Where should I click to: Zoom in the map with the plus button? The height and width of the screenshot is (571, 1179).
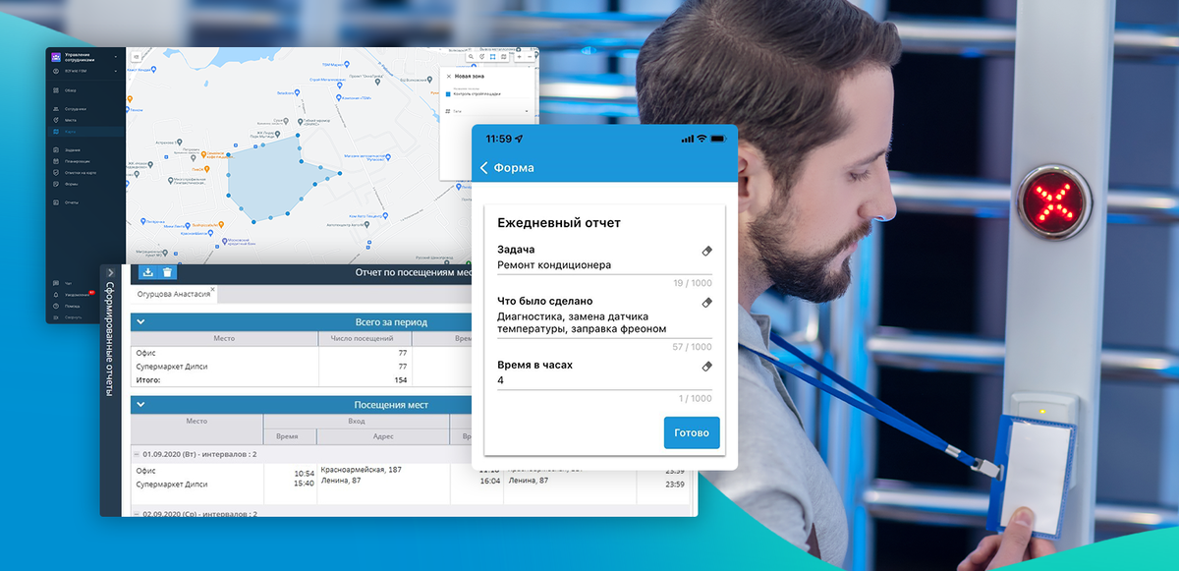click(x=519, y=57)
